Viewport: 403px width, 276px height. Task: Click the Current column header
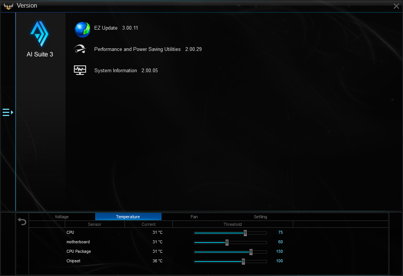(x=149, y=224)
